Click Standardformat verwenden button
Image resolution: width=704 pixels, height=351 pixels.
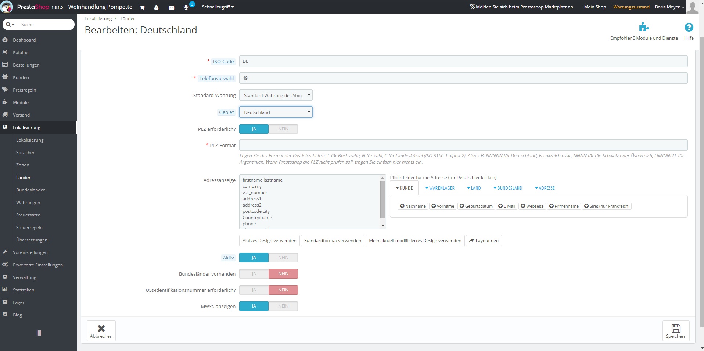(x=333, y=241)
